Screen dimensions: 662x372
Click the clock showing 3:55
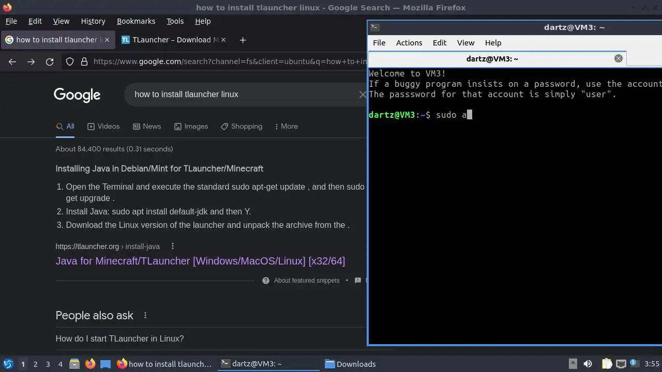[652, 364]
